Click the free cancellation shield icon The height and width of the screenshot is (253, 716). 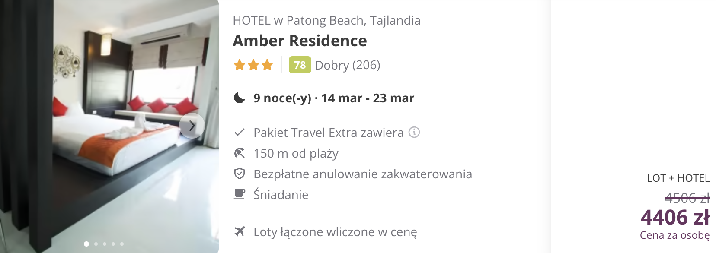[240, 174]
